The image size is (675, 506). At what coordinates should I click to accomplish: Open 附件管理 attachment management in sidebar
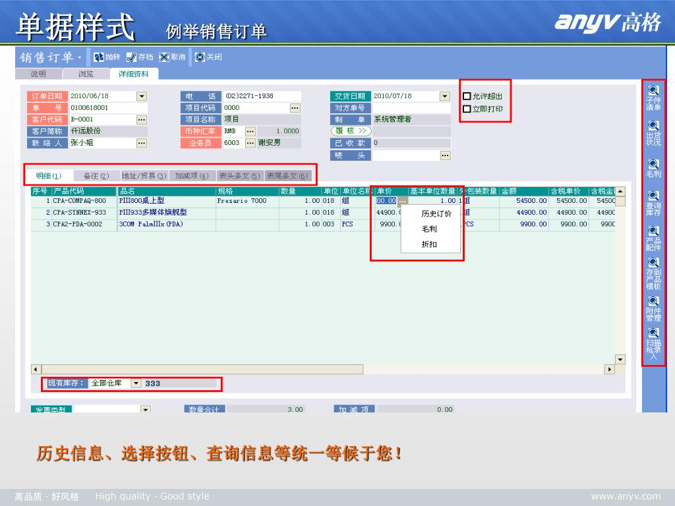pos(653,308)
